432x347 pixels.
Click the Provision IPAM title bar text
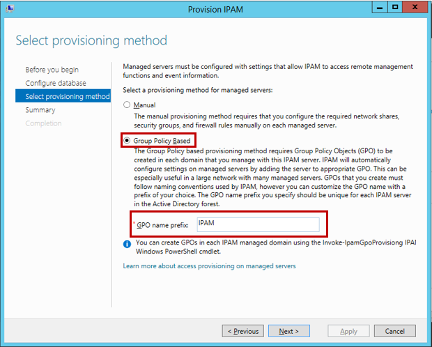tap(216, 9)
